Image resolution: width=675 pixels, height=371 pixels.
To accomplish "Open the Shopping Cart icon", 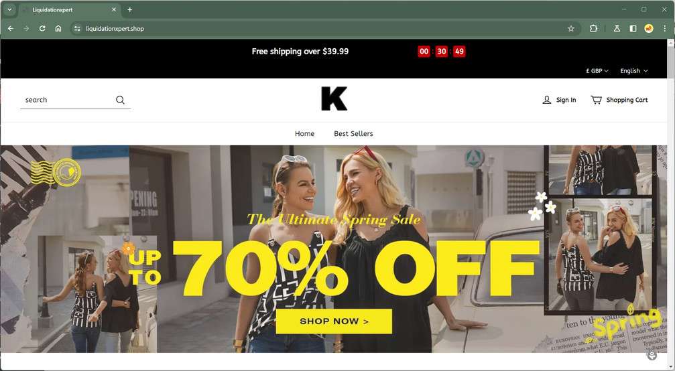I will pyautogui.click(x=596, y=100).
